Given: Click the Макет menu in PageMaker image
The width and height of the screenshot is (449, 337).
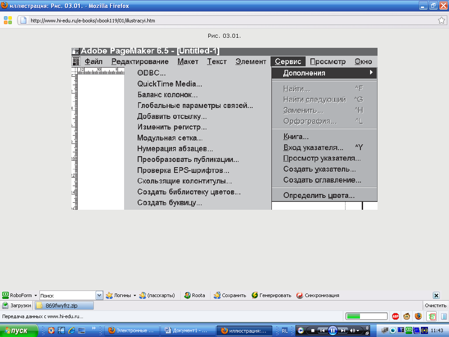Looking at the screenshot, I should pyautogui.click(x=188, y=61).
